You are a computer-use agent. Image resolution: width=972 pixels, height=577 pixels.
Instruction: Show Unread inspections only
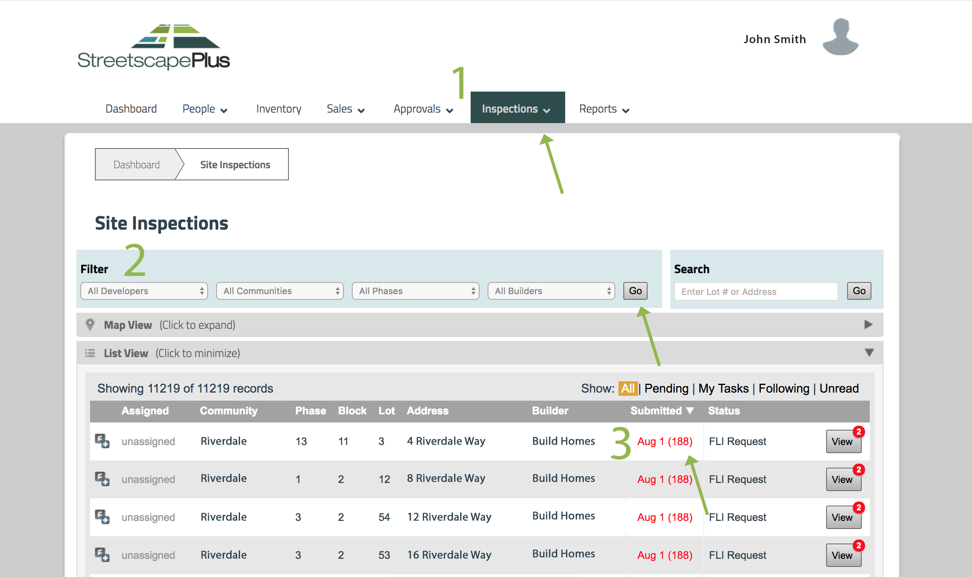point(839,388)
